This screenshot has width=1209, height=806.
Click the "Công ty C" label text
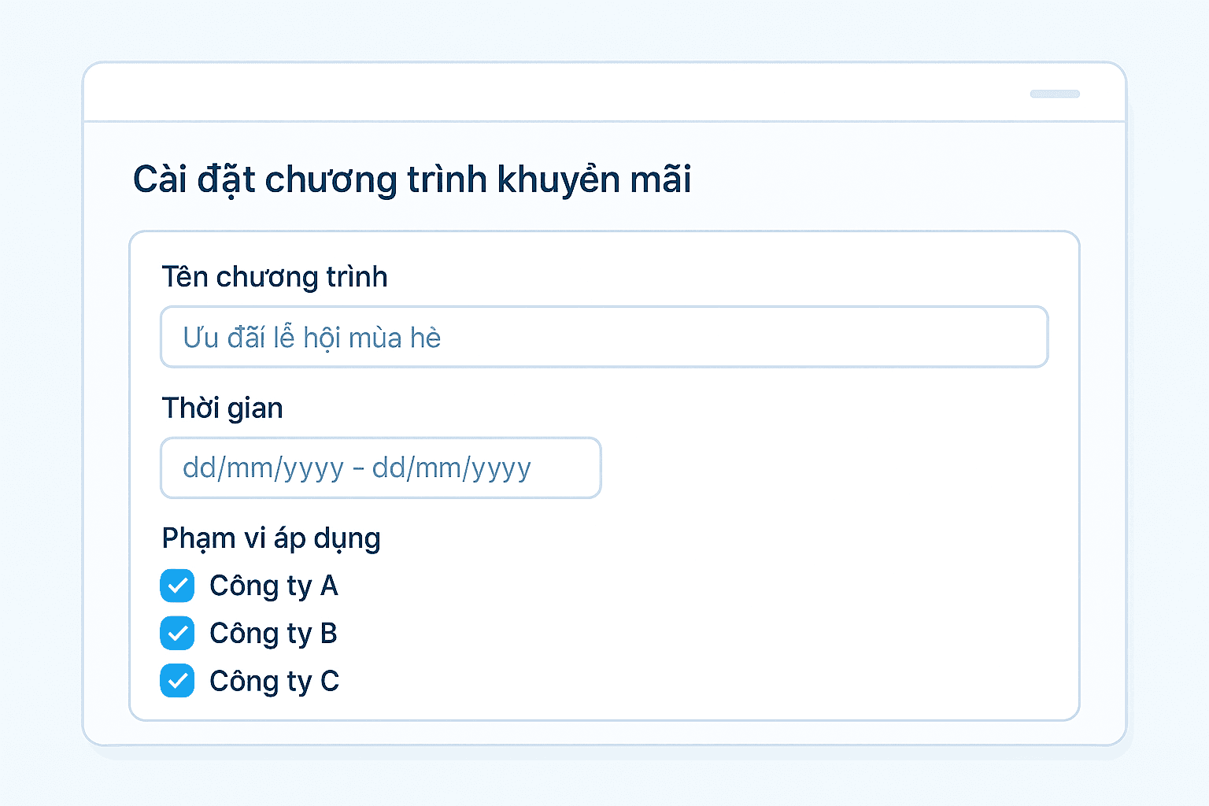point(274,682)
